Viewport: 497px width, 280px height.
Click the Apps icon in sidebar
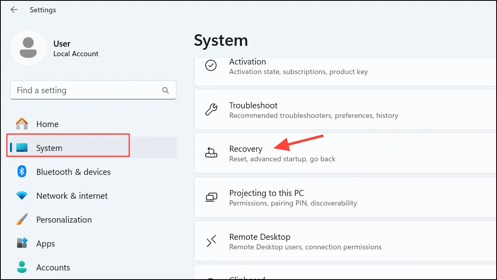pos(22,243)
